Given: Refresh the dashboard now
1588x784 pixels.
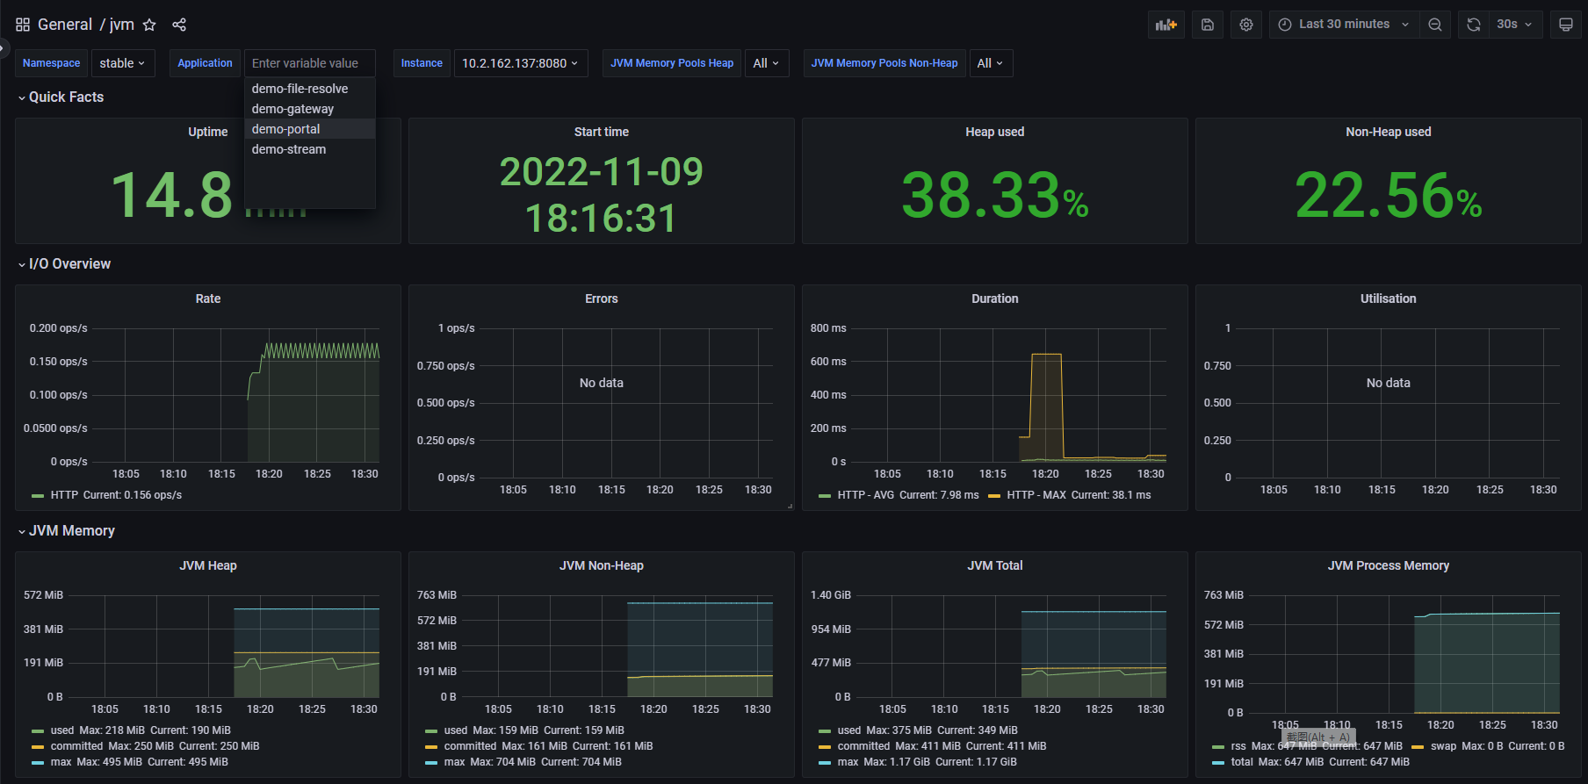Looking at the screenshot, I should point(1474,25).
